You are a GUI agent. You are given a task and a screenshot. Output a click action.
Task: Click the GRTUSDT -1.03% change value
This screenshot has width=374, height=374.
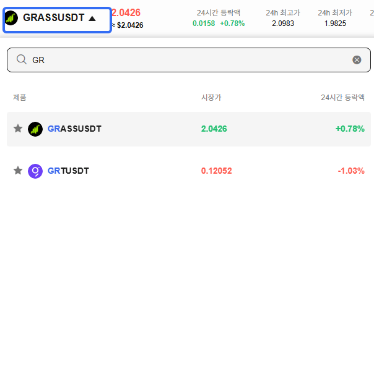click(x=351, y=171)
